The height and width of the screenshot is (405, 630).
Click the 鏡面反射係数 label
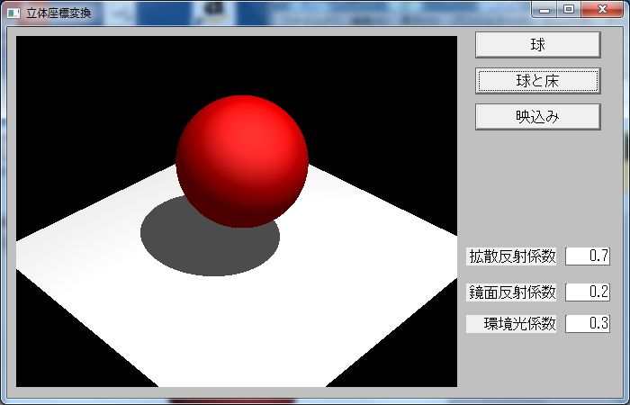tap(511, 292)
